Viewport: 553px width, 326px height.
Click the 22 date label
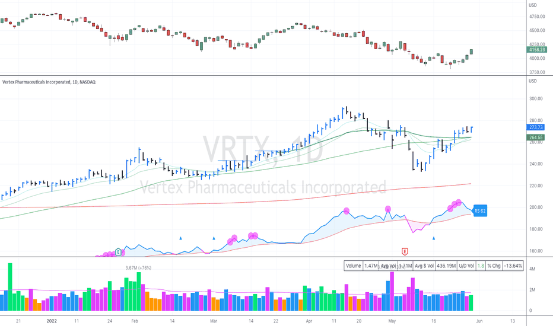[x=276, y=321]
